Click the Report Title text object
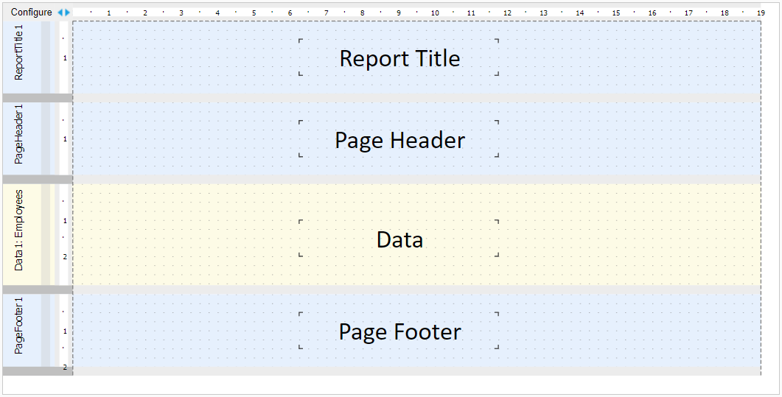Image resolution: width=782 pixels, height=397 pixels. (399, 58)
